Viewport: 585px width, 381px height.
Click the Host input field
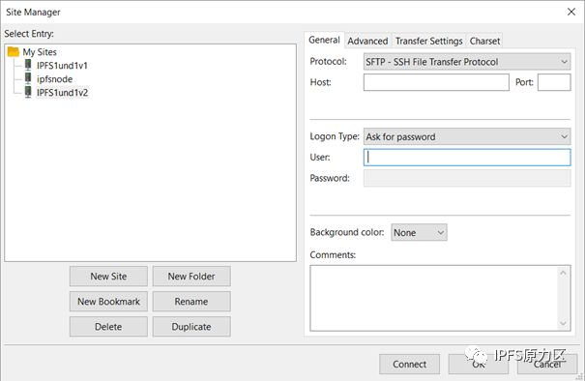point(436,82)
